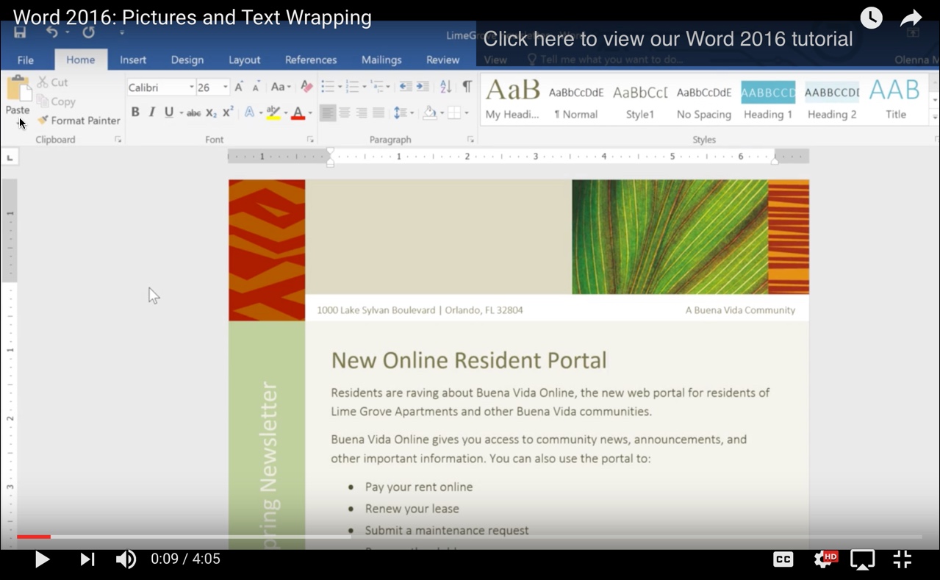940x580 pixels.
Task: Open the Paragraph settings dialog launcher
Action: (x=470, y=139)
